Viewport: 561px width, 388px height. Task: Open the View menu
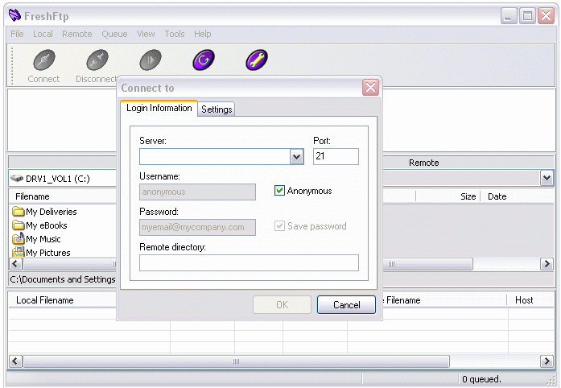pyautogui.click(x=146, y=34)
